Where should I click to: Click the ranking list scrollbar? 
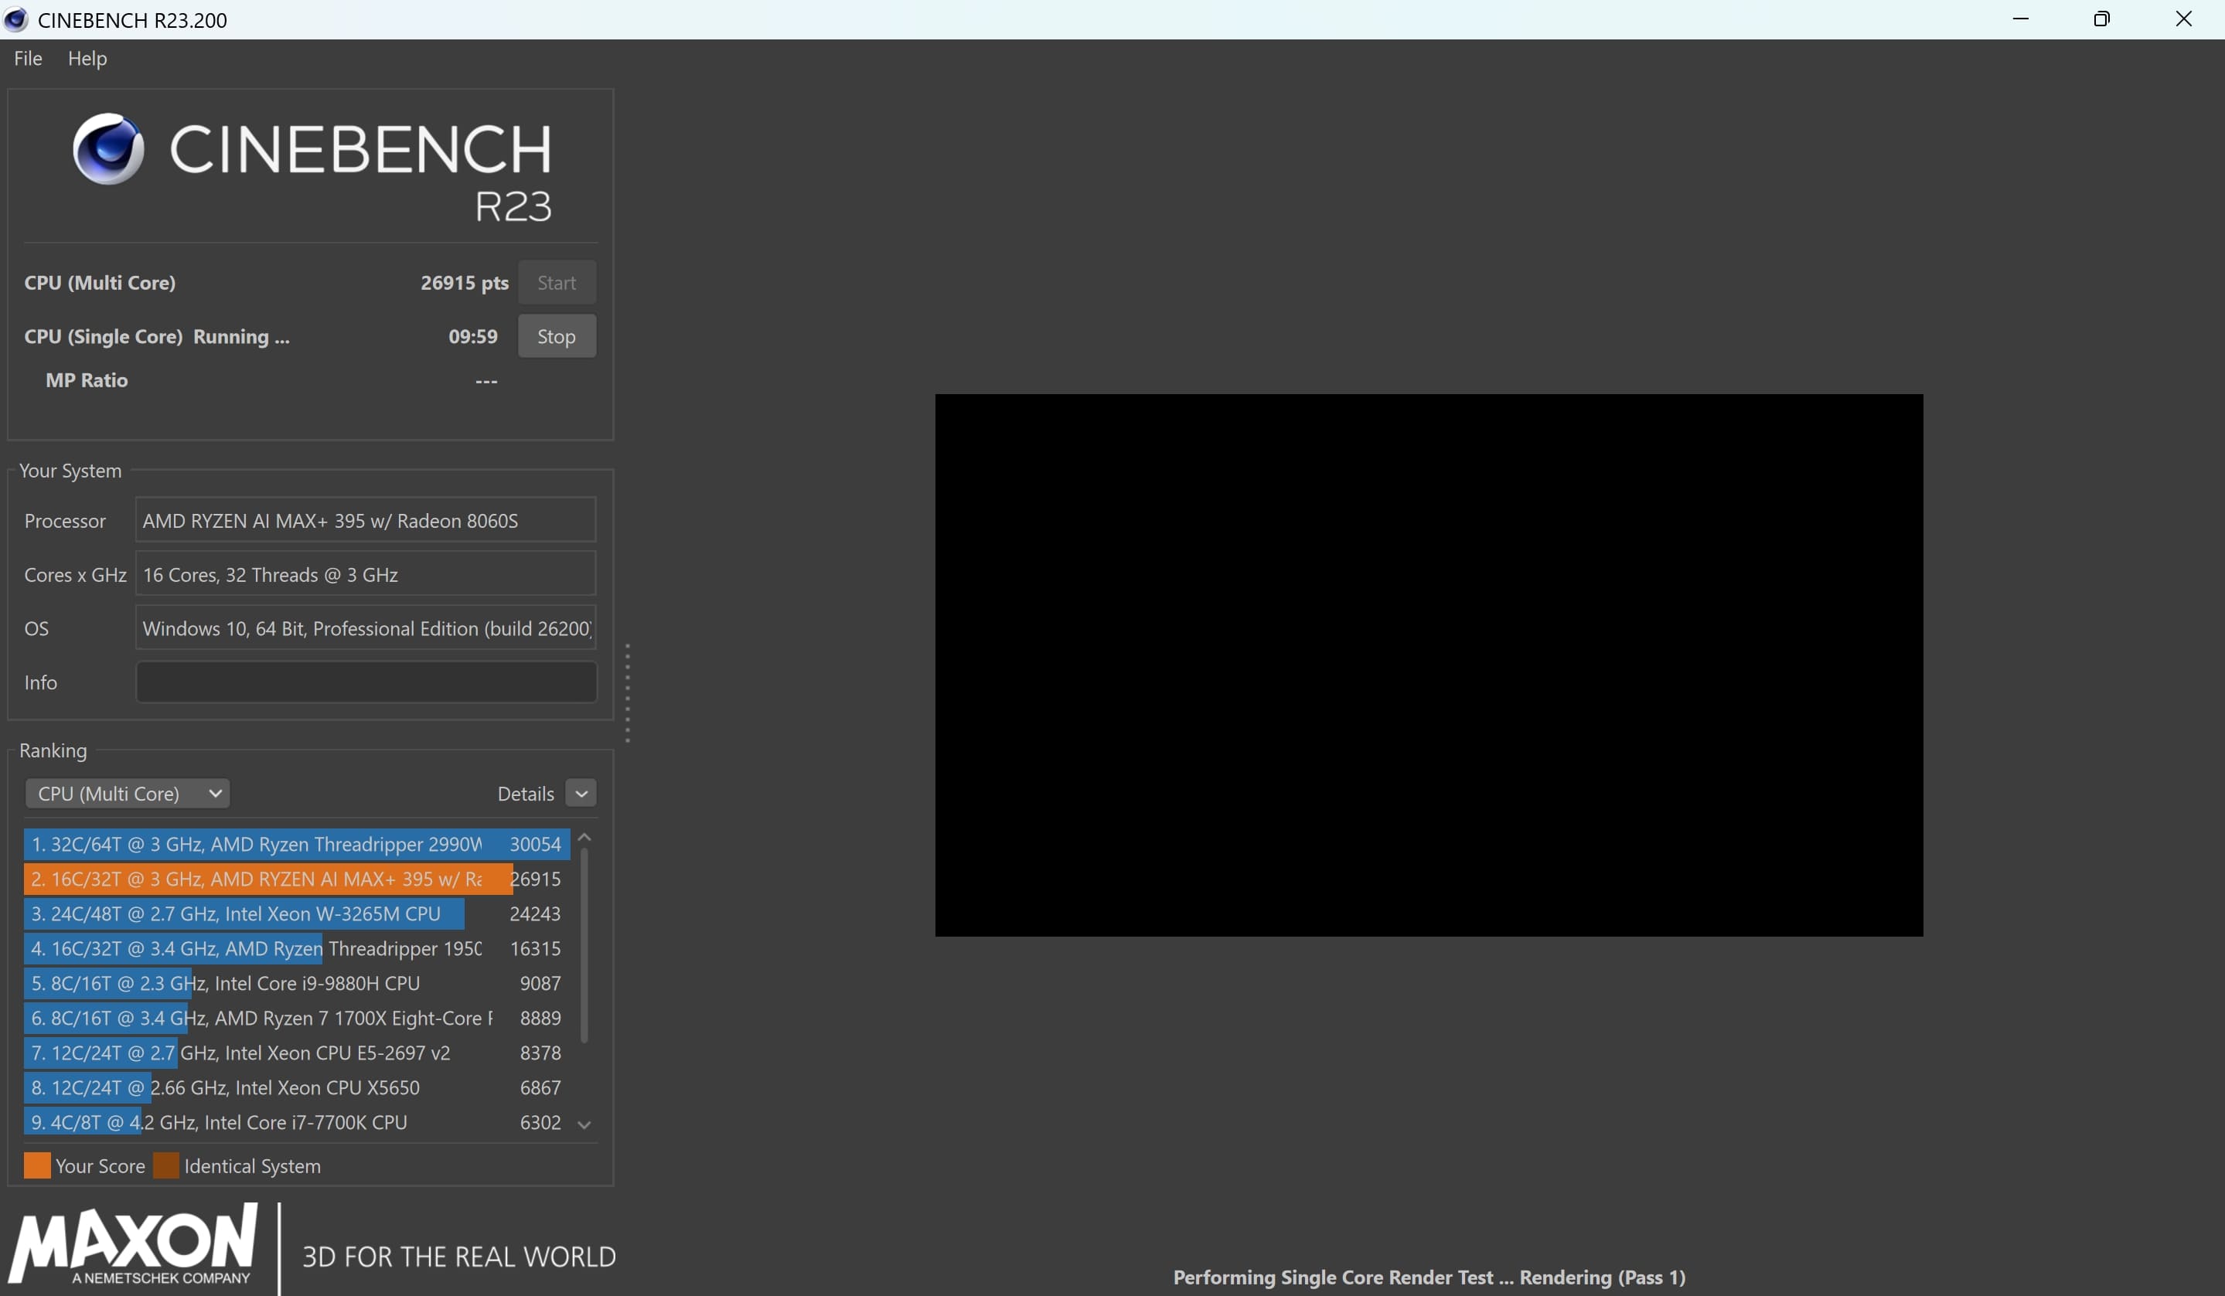pos(584,944)
